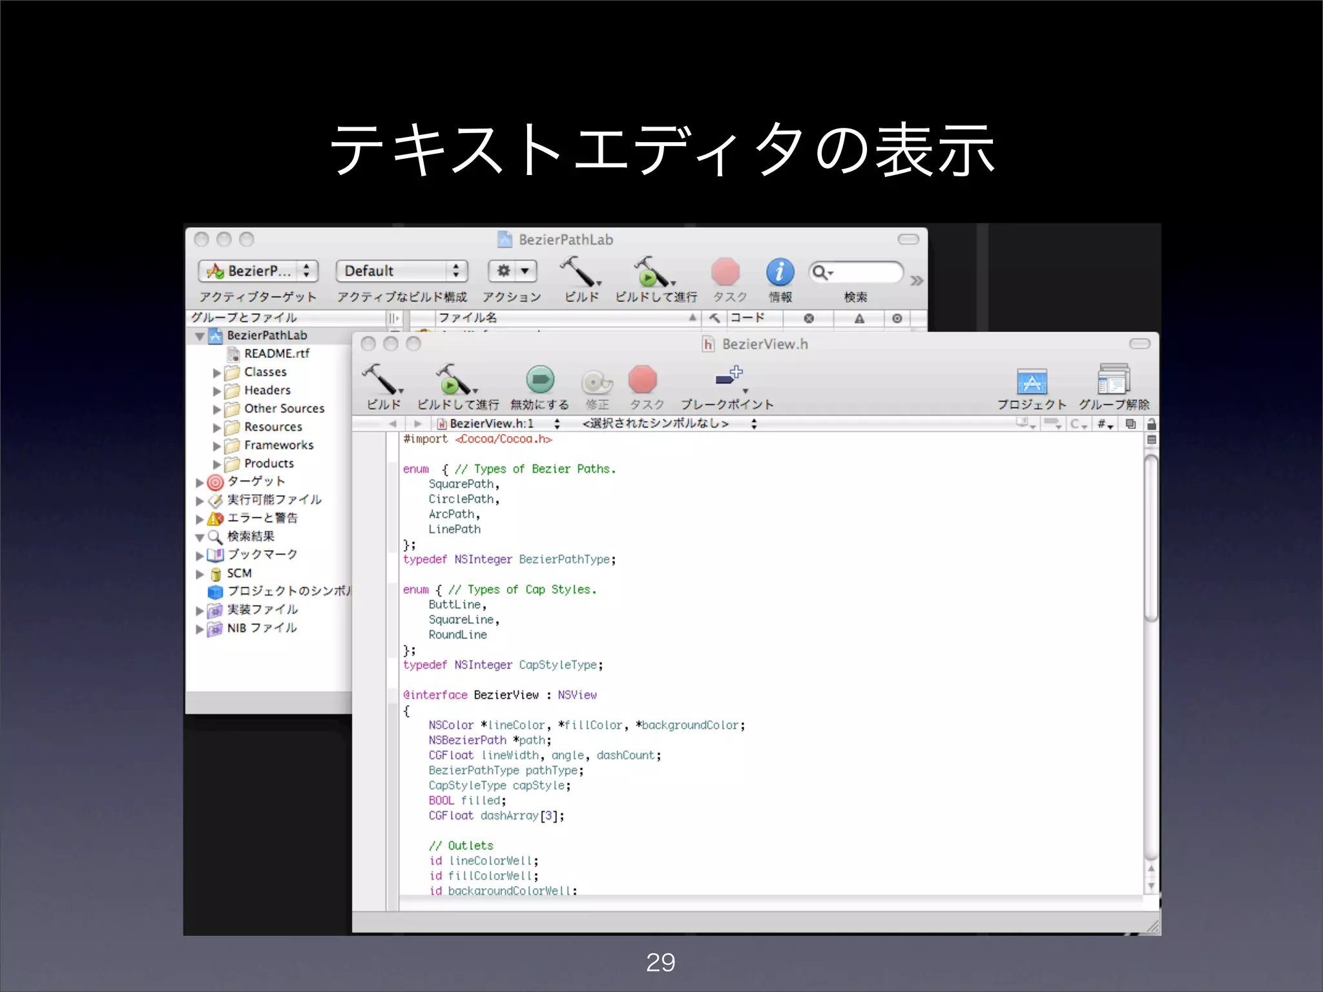Viewport: 1323px width, 992px height.
Task: Click the グループ解除 ungroup icon
Action: 1114,379
